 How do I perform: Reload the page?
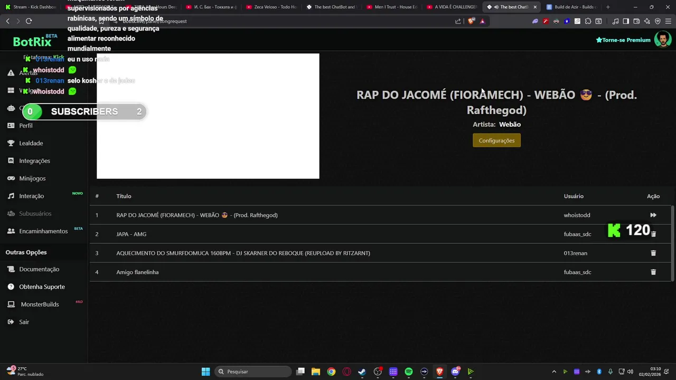click(29, 21)
